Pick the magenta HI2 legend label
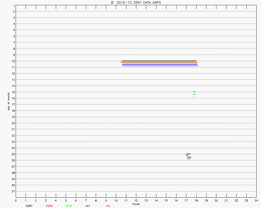Image resolution: width=261 pixels, height=208 pixels. pyautogui.click(x=108, y=206)
